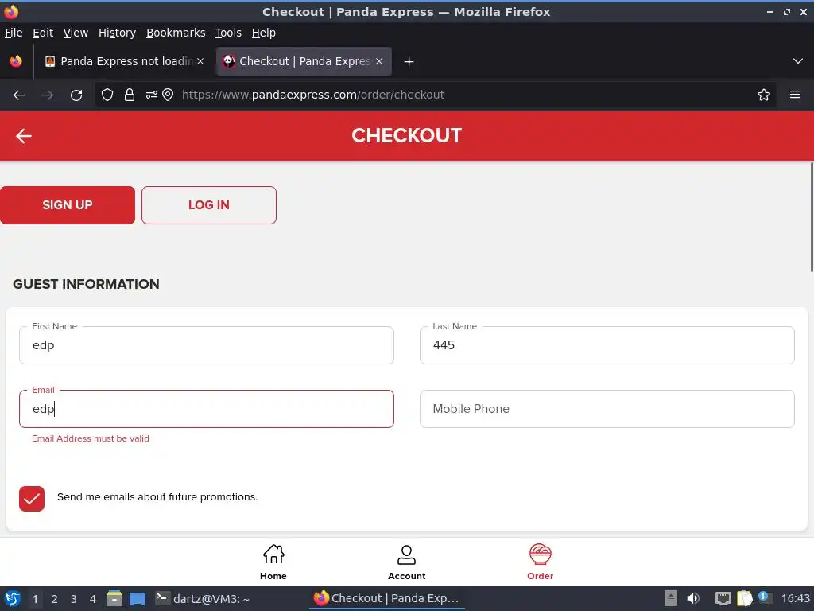Open the clipboard manager tray icon

click(744, 598)
